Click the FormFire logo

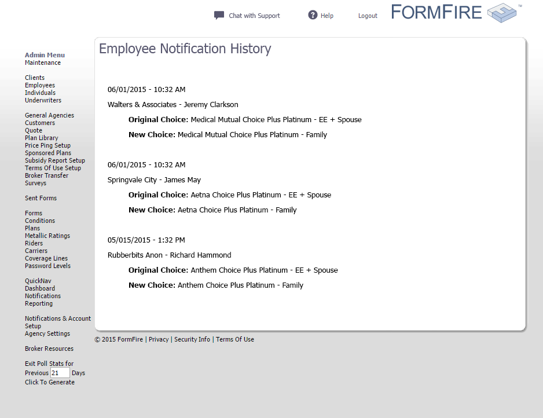(x=456, y=13)
